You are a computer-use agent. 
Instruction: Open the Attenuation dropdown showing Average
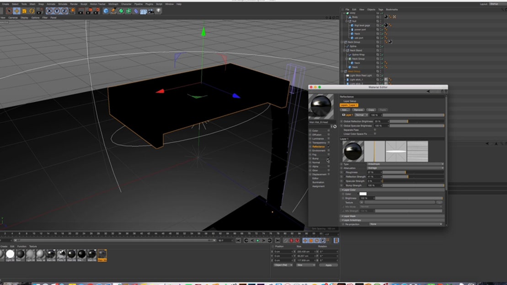(404, 168)
